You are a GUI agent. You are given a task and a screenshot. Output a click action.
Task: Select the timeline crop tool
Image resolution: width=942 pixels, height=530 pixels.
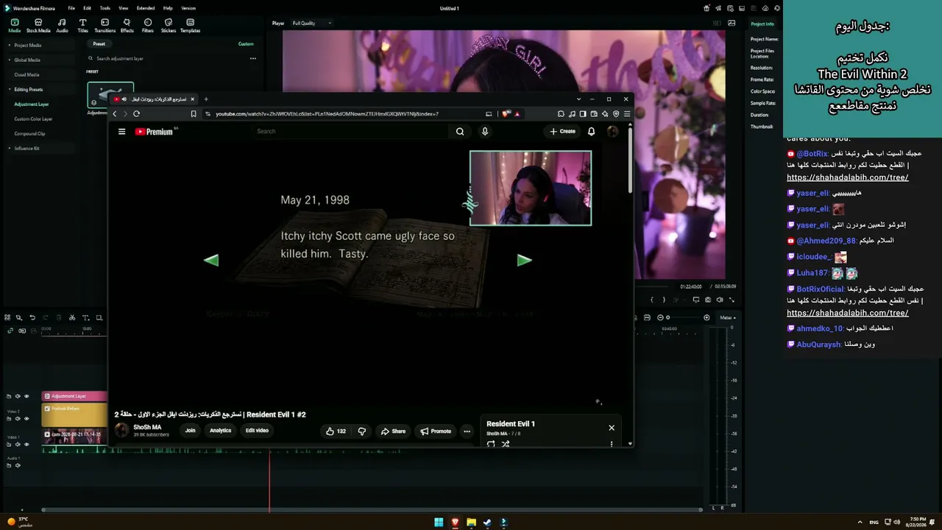click(x=99, y=318)
